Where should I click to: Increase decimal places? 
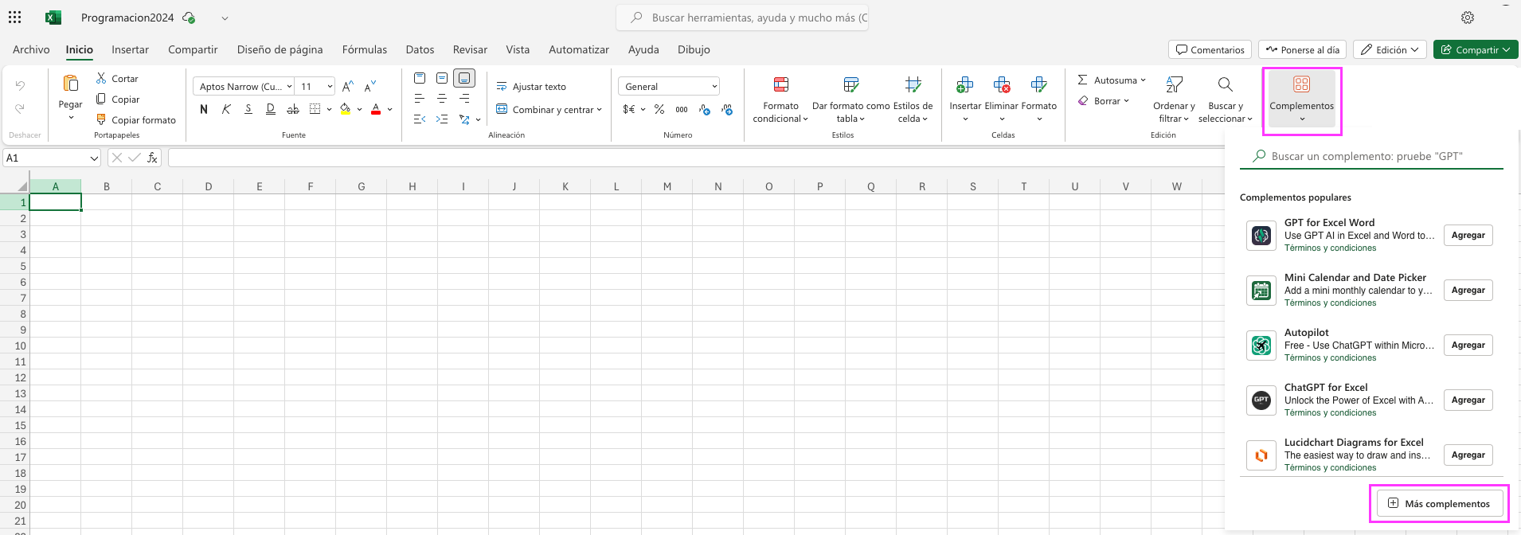[726, 109]
